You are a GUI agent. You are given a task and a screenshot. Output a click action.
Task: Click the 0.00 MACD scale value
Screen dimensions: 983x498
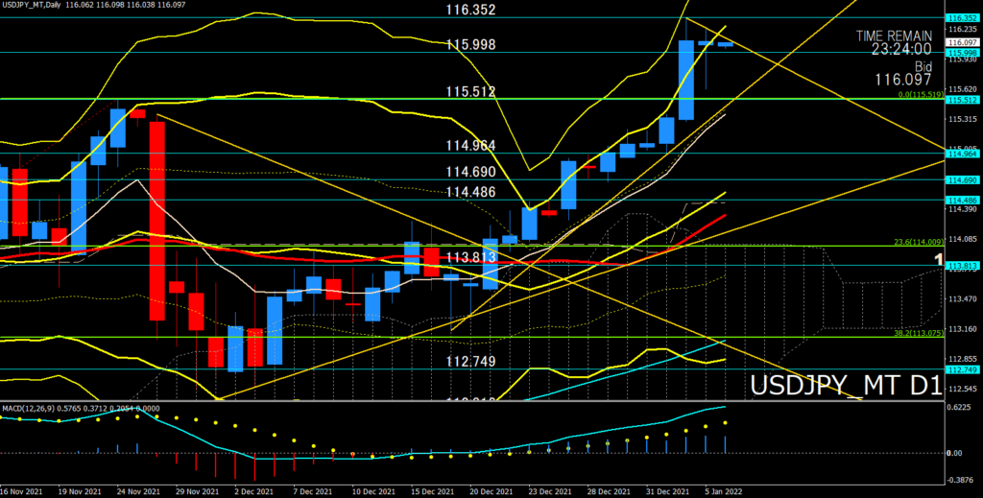pyautogui.click(x=955, y=453)
